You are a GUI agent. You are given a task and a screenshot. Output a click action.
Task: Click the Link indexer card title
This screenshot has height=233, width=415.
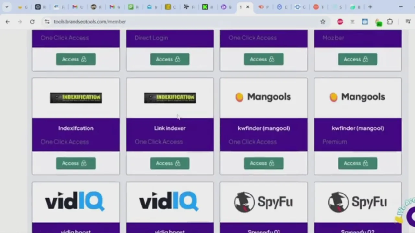[170, 128]
